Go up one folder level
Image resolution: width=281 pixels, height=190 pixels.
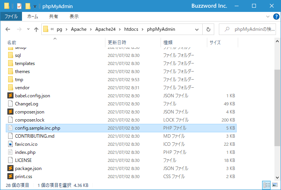pyautogui.click(x=36, y=29)
